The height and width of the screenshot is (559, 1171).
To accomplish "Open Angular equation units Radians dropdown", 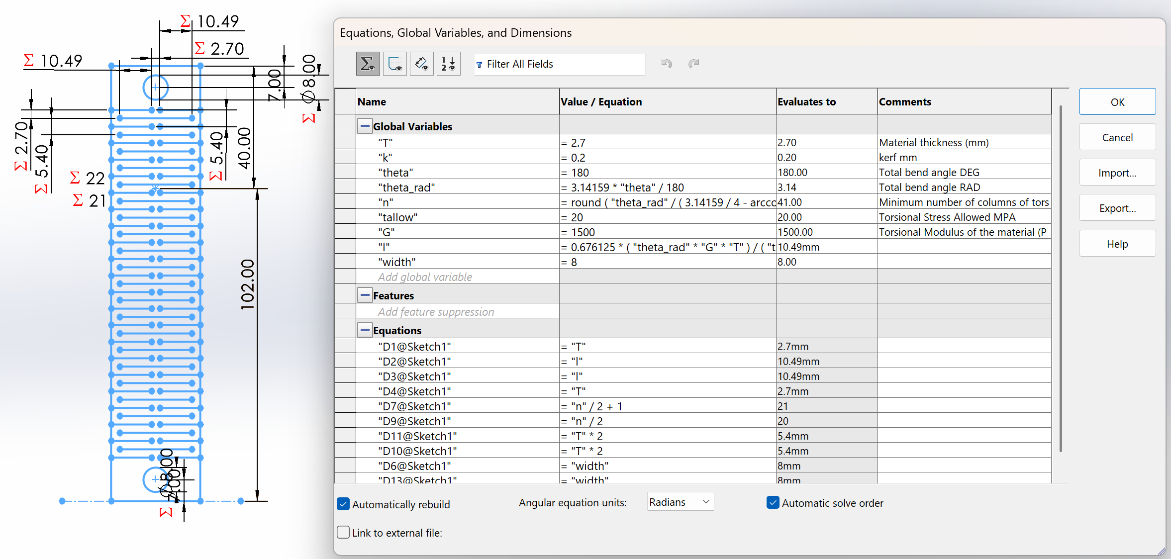I will pos(680,502).
